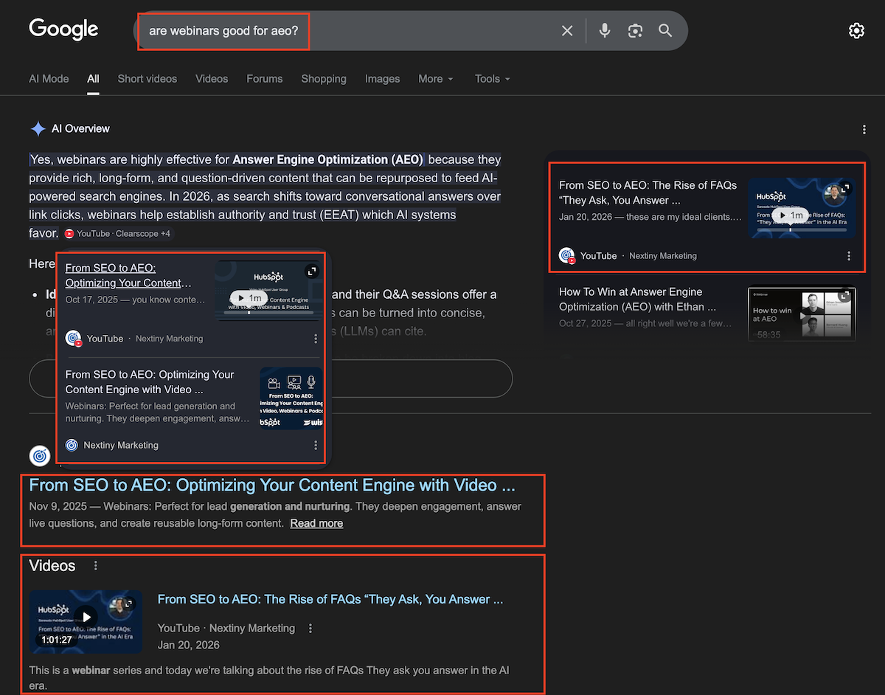885x695 pixels.
Task: Click the How to win at AEO thumbnail
Action: click(x=802, y=314)
